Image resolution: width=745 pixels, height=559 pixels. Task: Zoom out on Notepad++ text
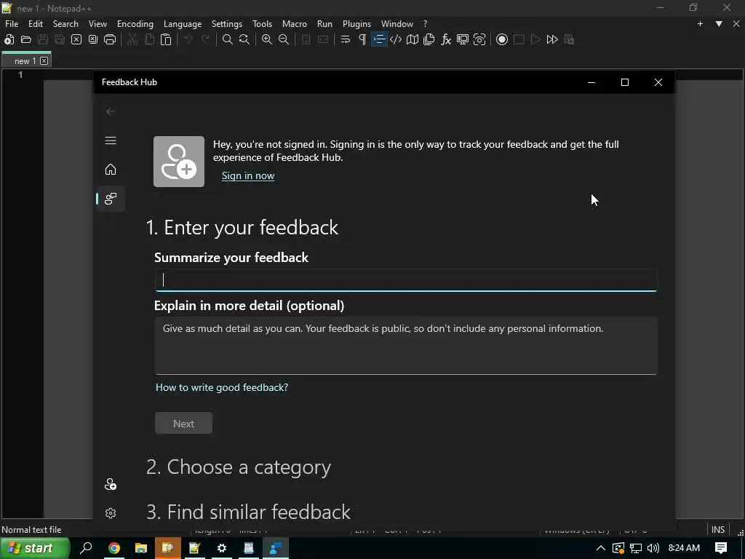(284, 39)
